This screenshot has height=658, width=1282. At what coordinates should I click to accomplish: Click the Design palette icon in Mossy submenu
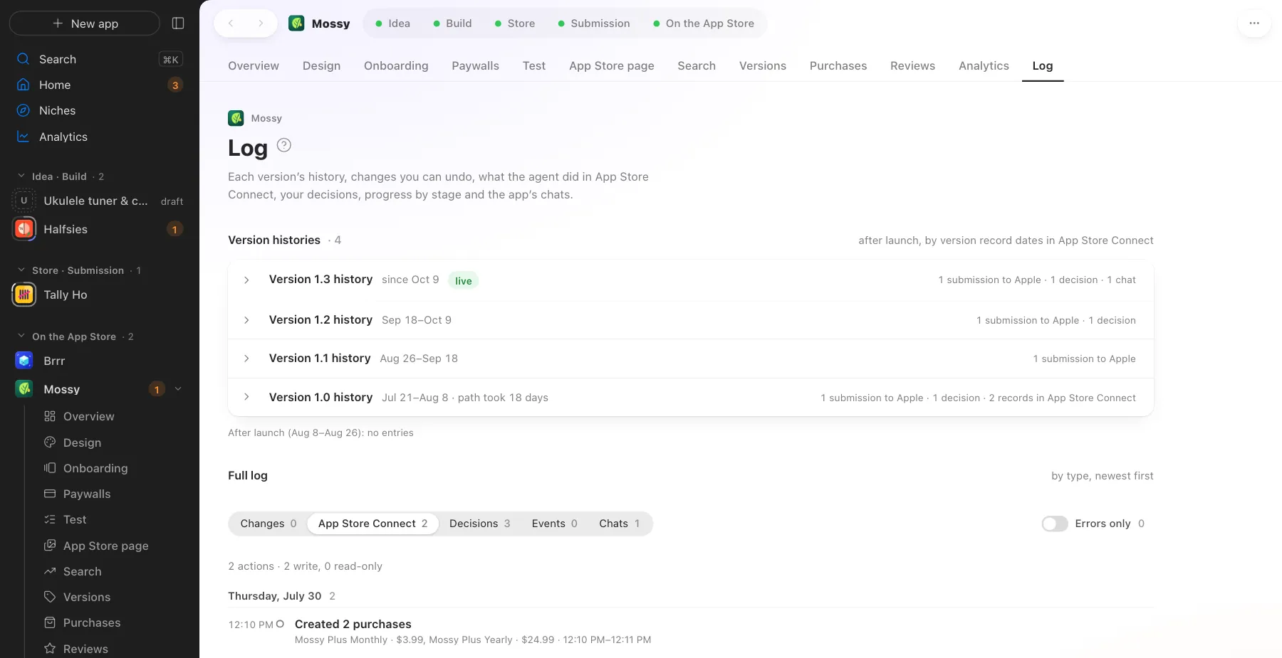(x=50, y=442)
